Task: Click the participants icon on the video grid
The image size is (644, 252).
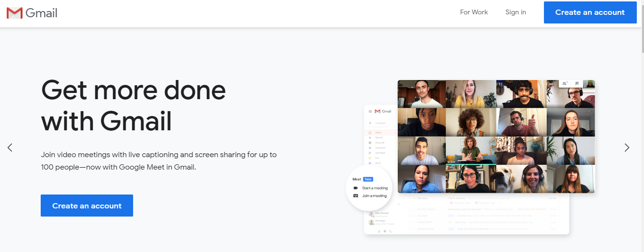Action: coord(565,83)
